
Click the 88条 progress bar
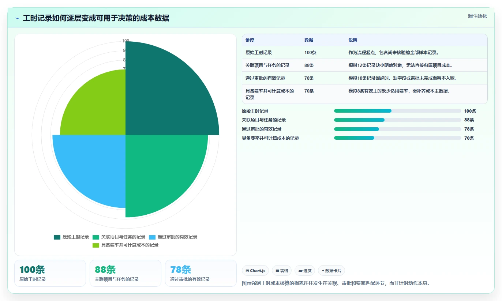click(398, 120)
